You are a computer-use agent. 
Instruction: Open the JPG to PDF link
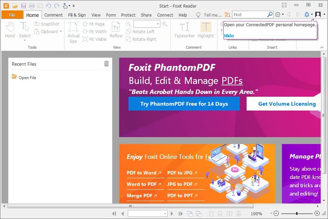click(x=182, y=184)
